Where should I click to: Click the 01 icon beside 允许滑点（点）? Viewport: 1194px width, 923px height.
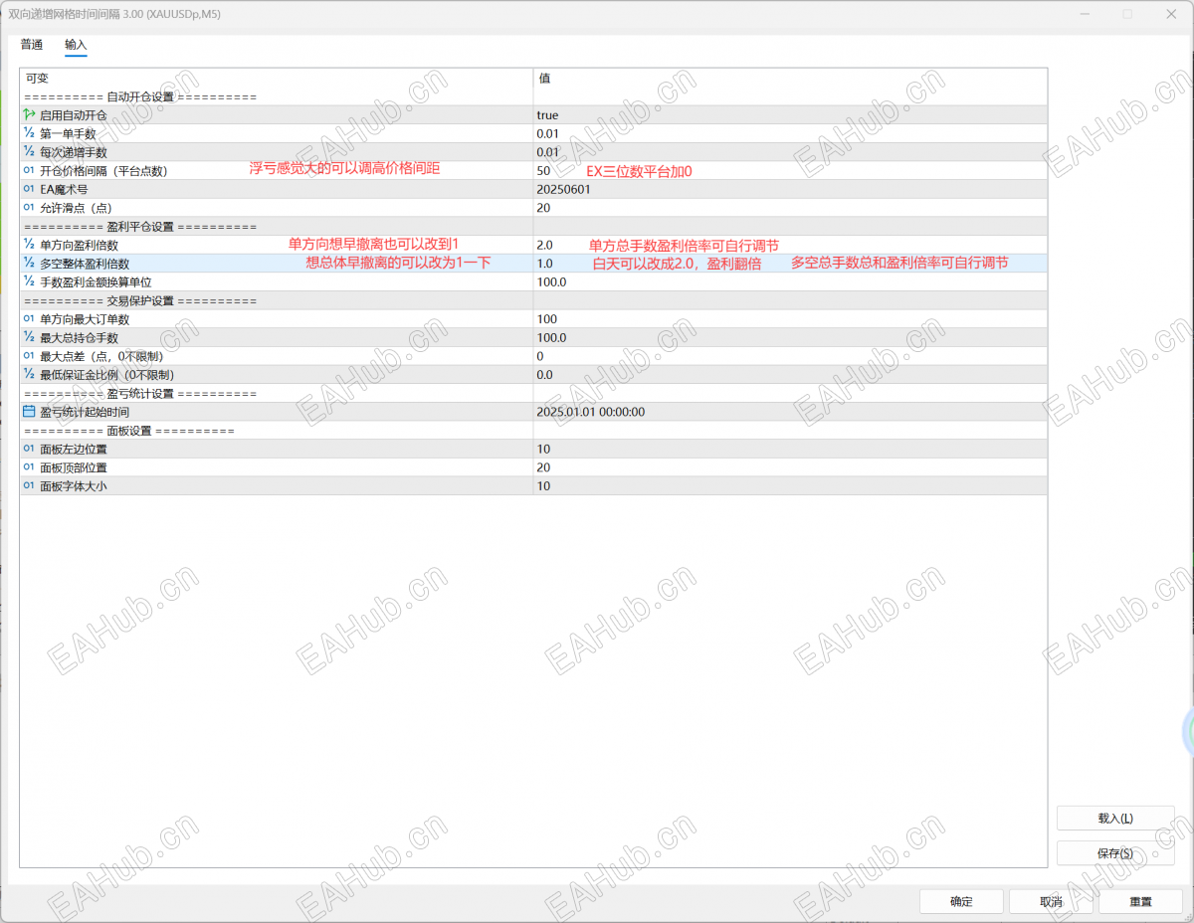point(29,207)
